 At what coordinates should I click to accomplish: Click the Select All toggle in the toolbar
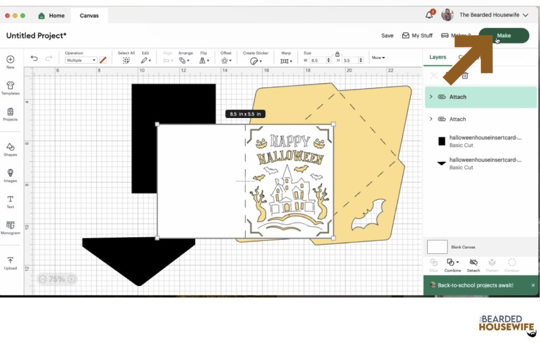[x=126, y=59]
